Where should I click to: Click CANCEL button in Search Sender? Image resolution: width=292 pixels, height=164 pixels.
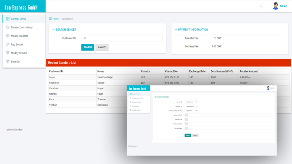[x=102, y=47]
